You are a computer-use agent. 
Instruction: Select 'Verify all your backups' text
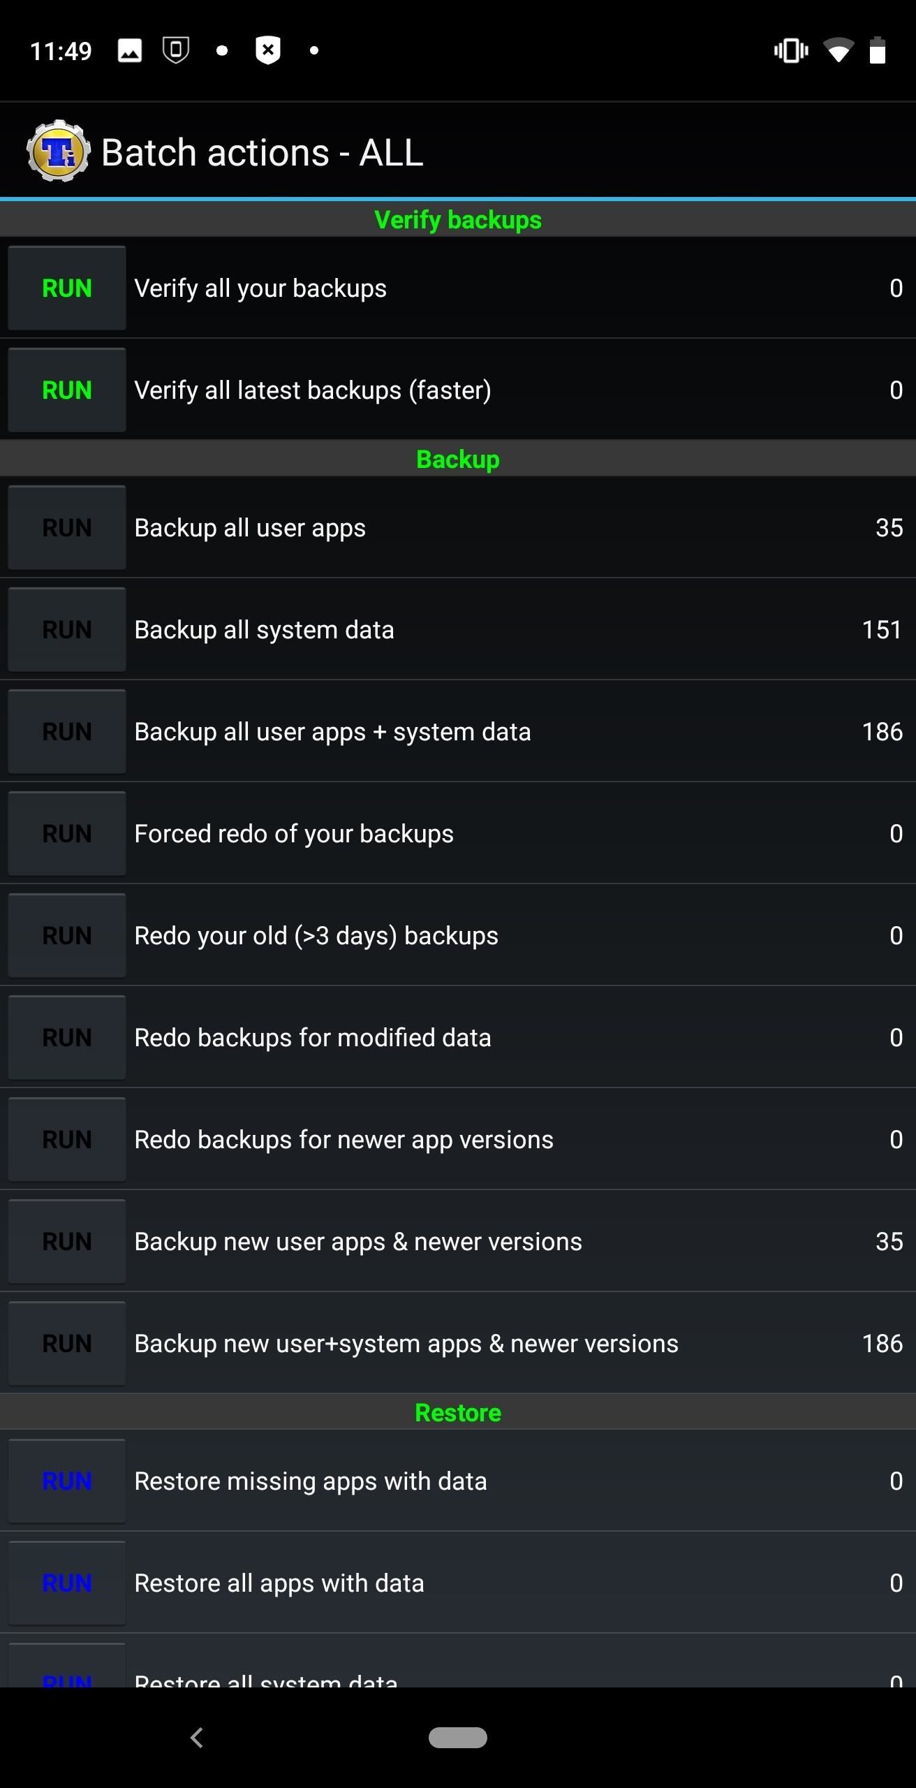260,288
